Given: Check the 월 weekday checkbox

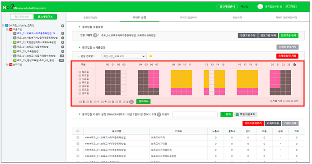Looking at the screenshot, I should (80, 102).
